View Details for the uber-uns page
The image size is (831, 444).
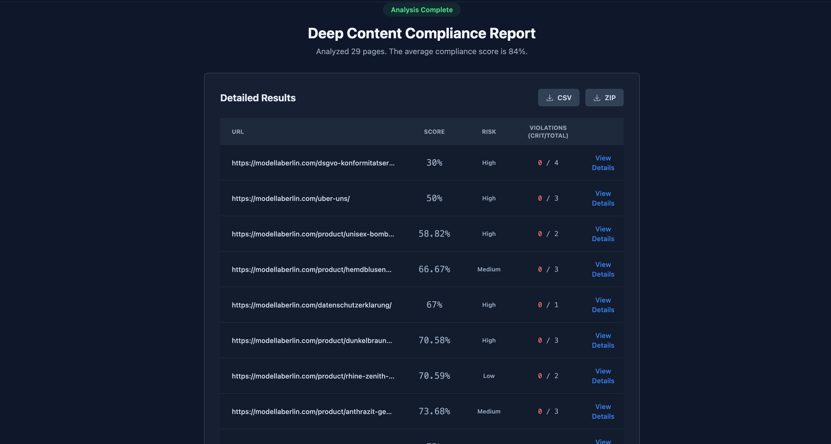click(603, 198)
